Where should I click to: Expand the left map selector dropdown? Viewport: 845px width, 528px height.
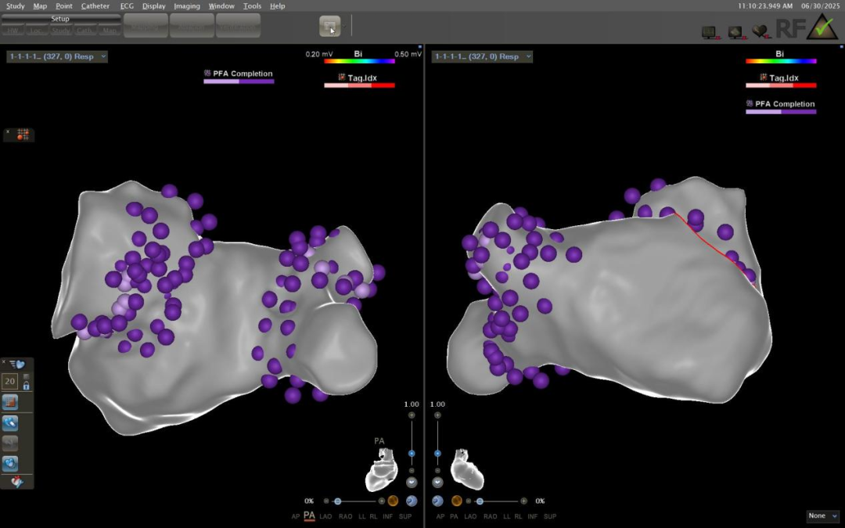[103, 56]
